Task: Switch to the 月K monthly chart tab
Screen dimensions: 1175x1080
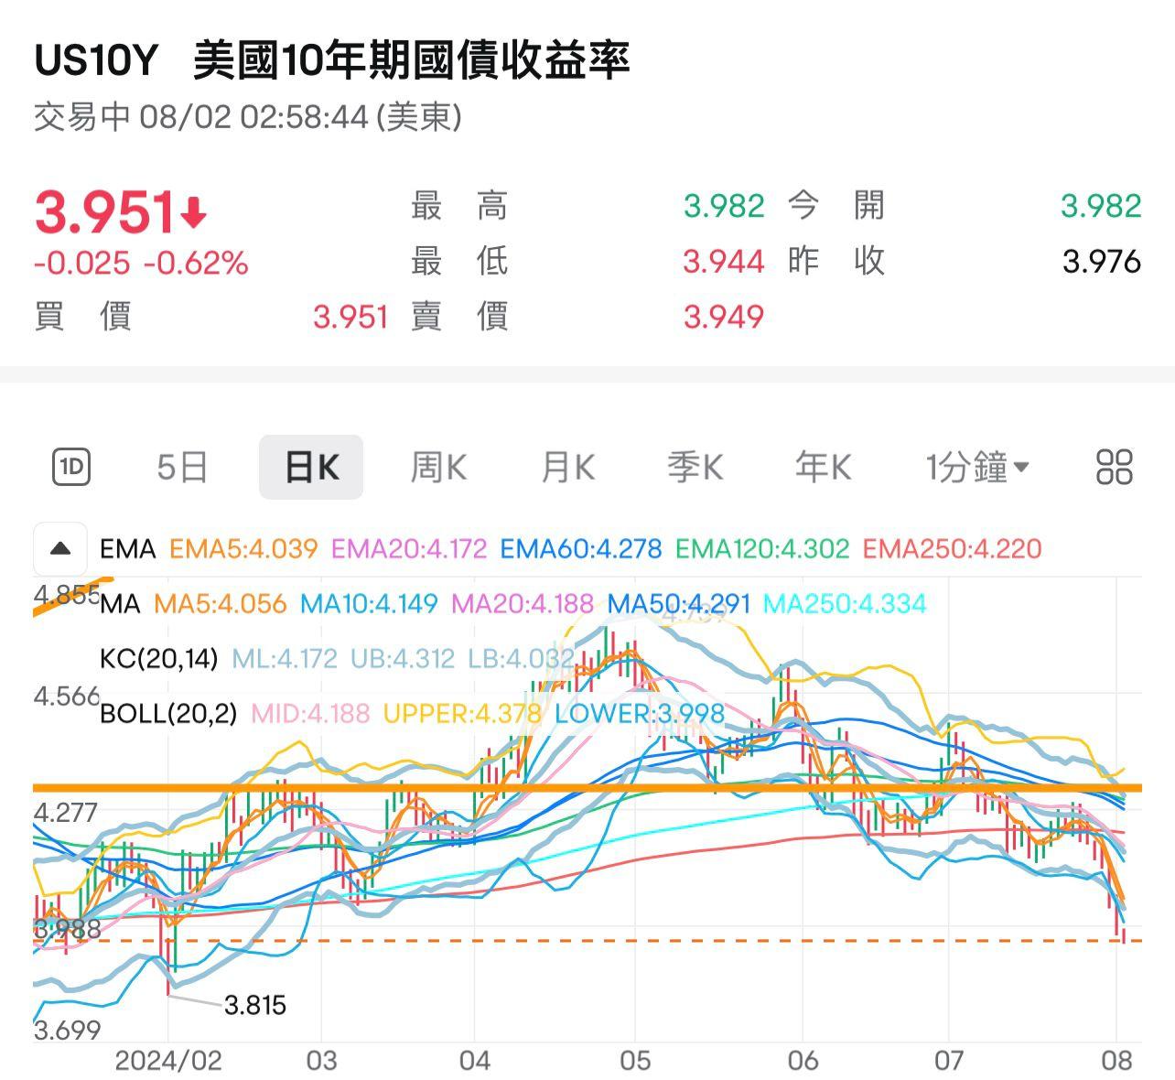Action: tap(566, 466)
